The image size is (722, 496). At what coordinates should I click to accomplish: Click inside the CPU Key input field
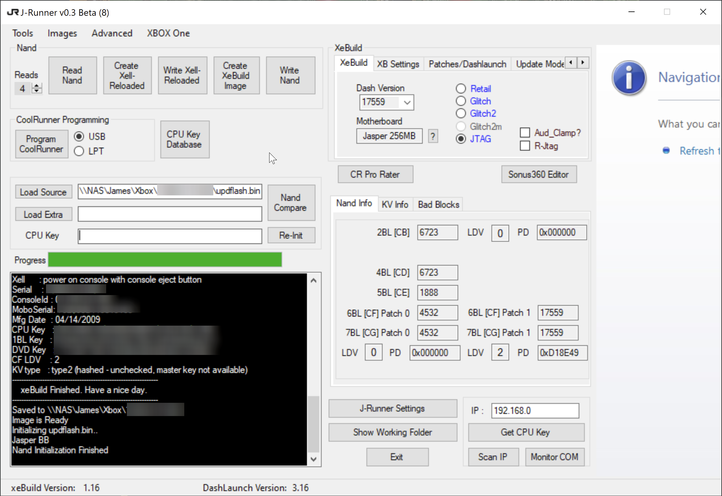pyautogui.click(x=170, y=235)
